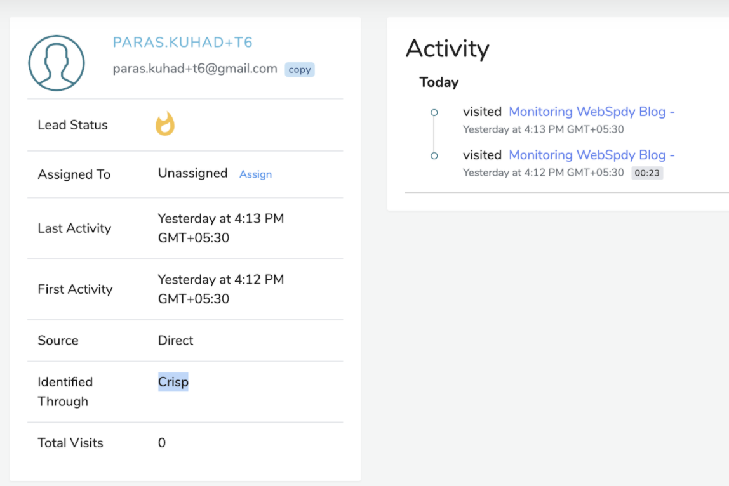Click timestamp 'Yesterday at 4:13 PM GMT+05:30' in Activity
729x486 pixels.
543,129
